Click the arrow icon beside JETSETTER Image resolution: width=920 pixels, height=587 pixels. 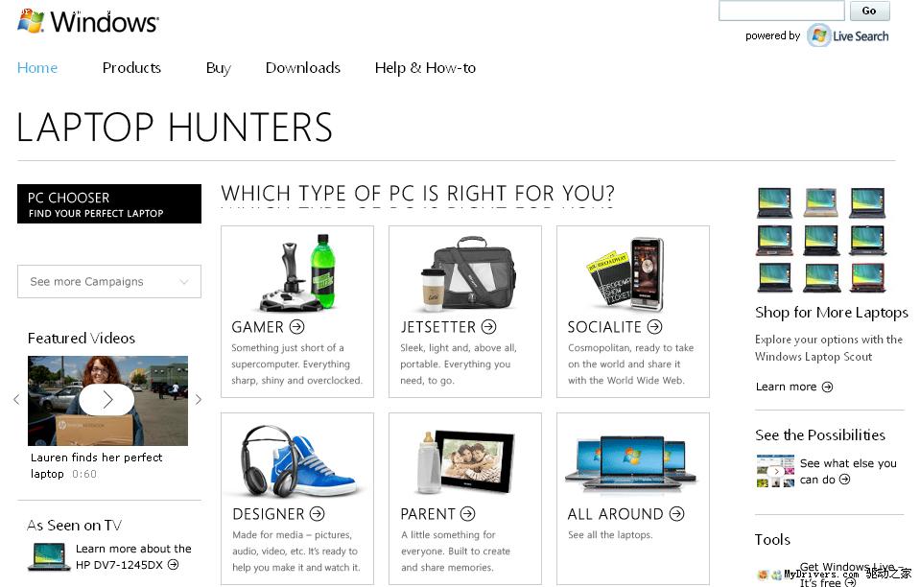(x=488, y=327)
